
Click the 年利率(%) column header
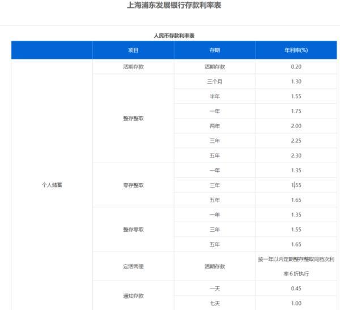295,50
